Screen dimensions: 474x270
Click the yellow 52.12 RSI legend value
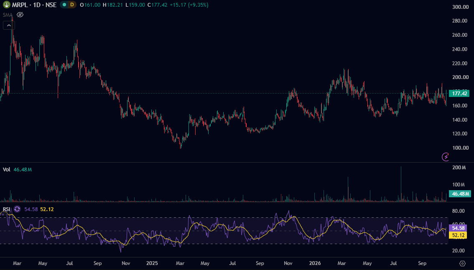[47, 209]
